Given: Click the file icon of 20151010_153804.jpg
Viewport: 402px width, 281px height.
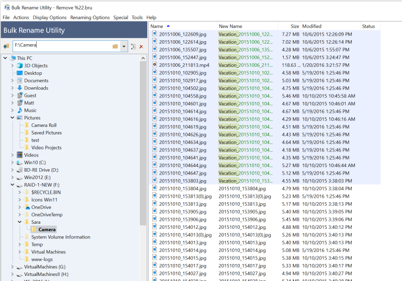Looking at the screenshot, I should point(155,188).
